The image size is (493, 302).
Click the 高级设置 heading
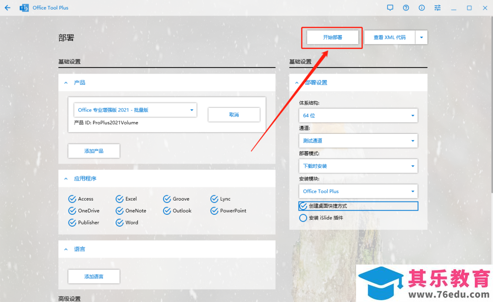tap(69, 298)
